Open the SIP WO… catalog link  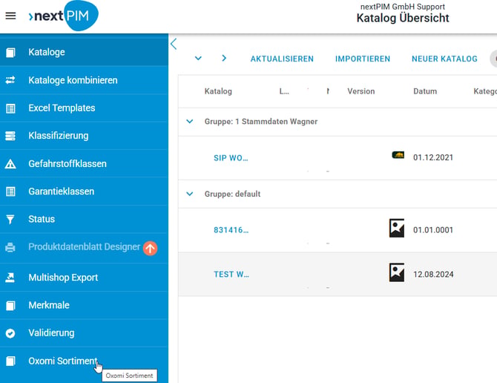coord(231,158)
